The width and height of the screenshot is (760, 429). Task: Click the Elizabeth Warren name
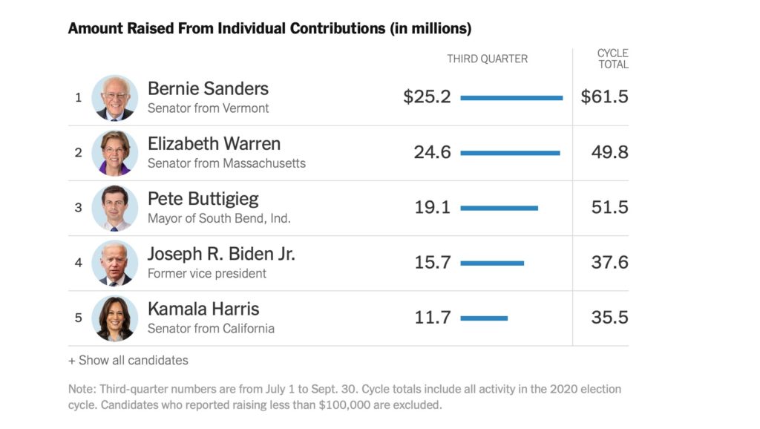(214, 143)
